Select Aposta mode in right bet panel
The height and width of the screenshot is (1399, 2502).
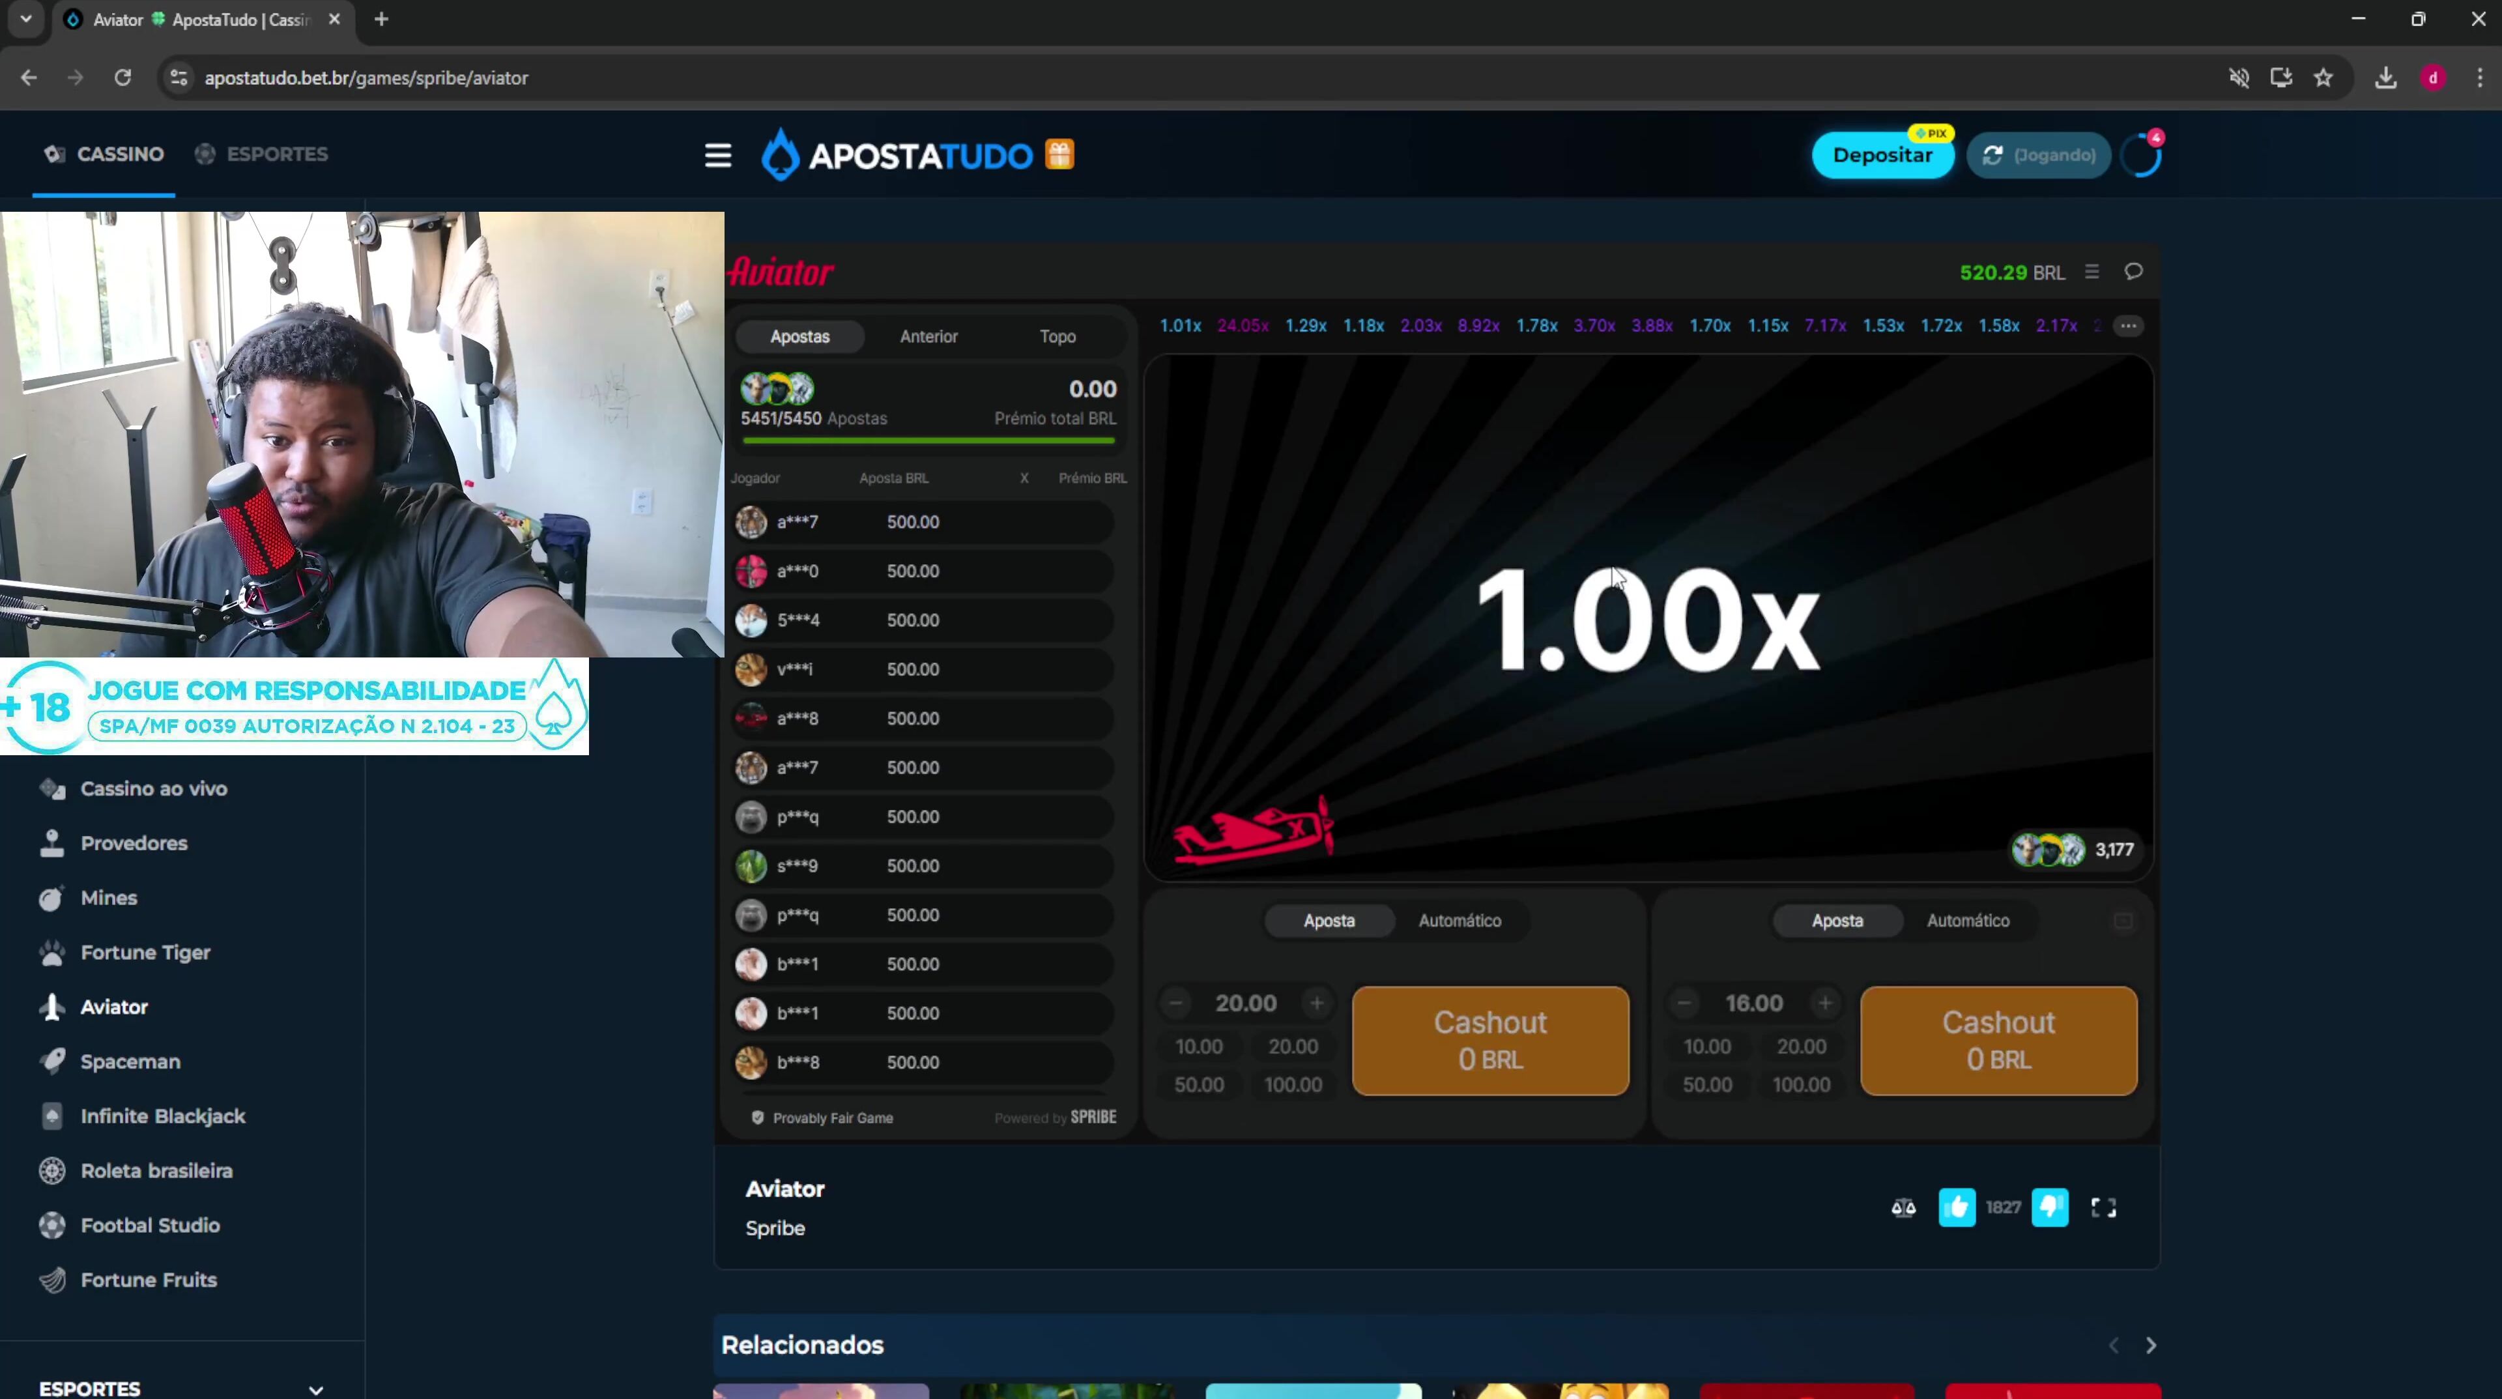point(1837,920)
